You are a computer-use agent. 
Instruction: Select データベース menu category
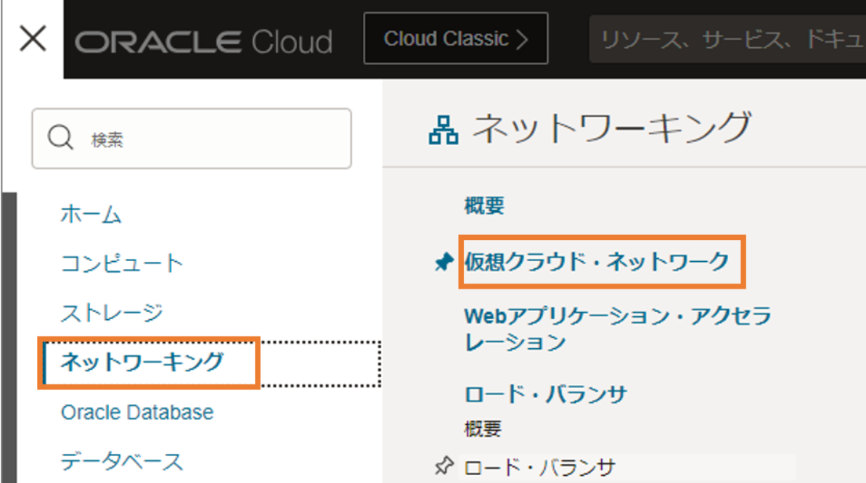(122, 461)
